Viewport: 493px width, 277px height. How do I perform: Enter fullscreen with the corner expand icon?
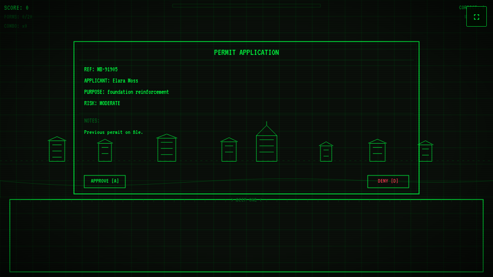[x=477, y=16]
